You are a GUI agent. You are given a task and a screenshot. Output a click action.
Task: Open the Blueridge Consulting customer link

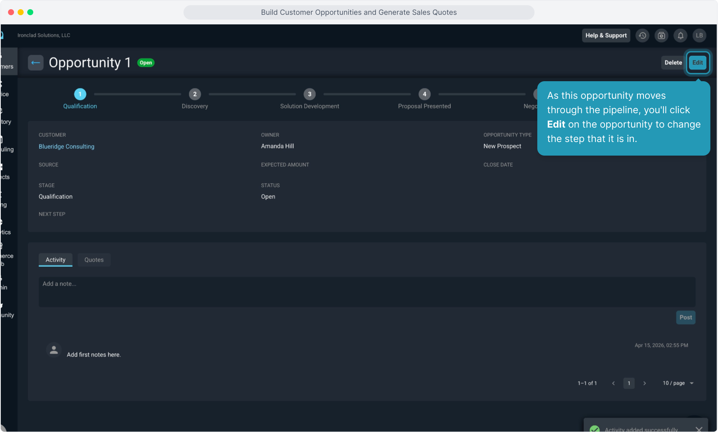(67, 146)
